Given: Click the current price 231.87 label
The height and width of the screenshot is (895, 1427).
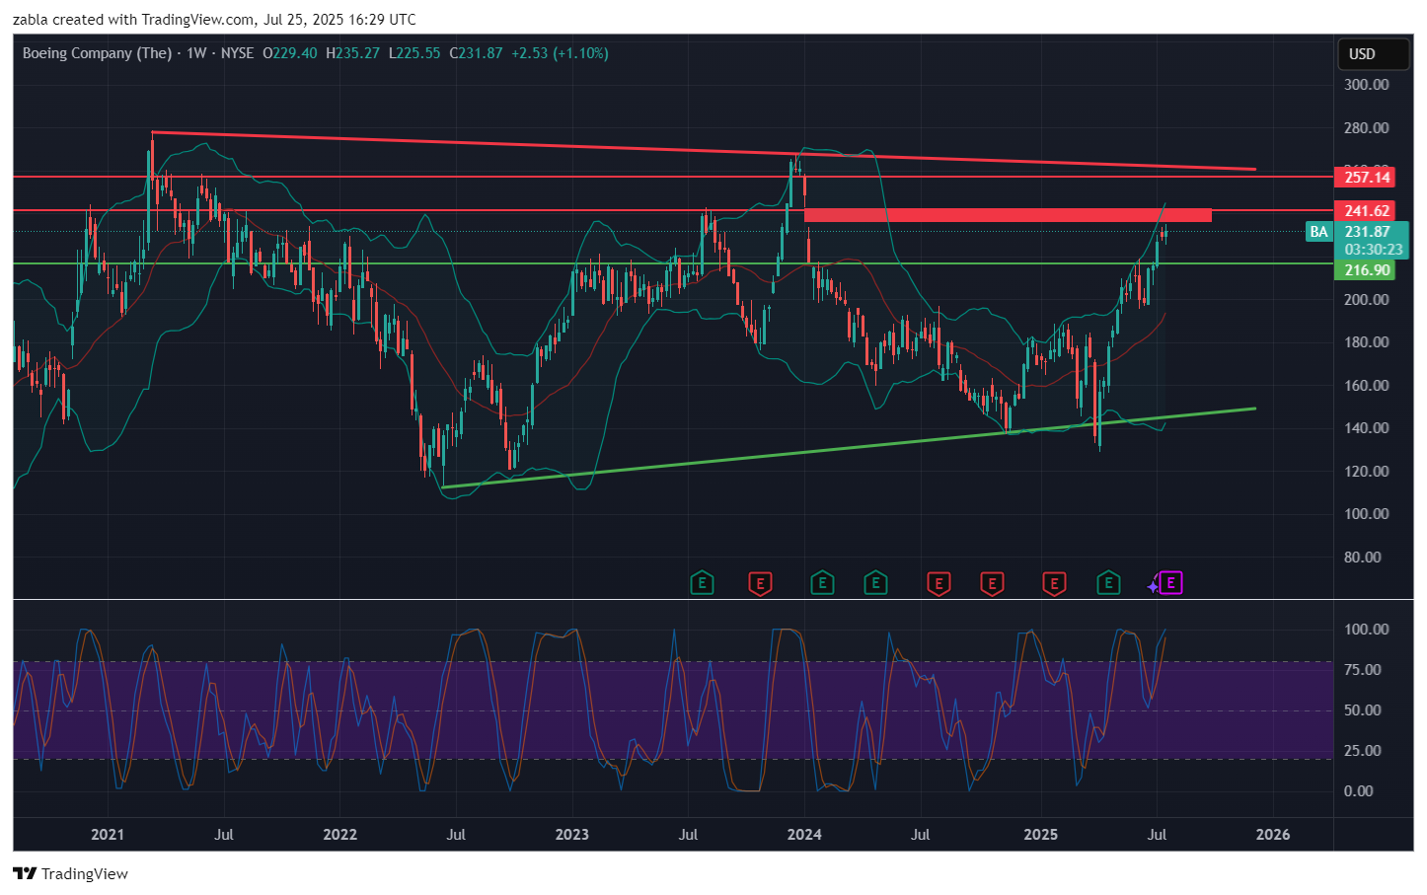Looking at the screenshot, I should tap(1367, 232).
